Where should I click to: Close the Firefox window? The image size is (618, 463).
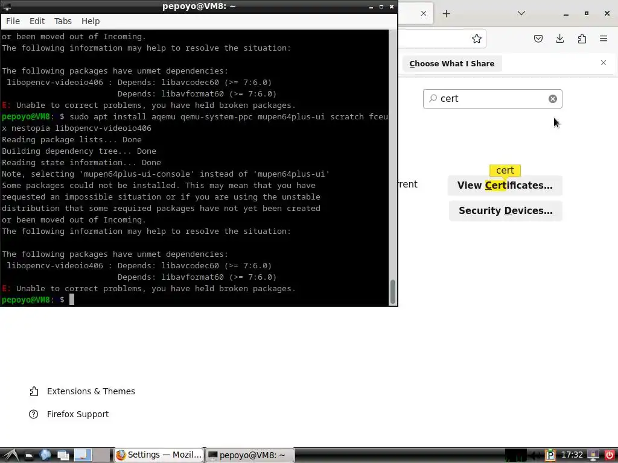(x=607, y=13)
